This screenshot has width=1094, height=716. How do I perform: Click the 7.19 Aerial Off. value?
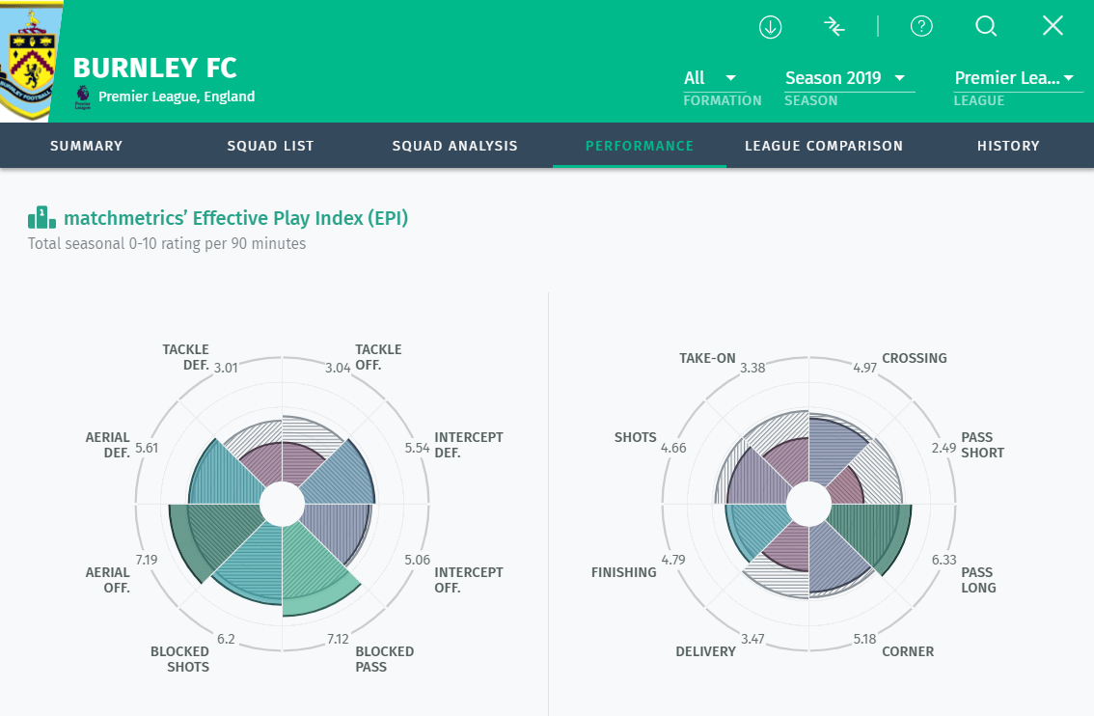pyautogui.click(x=147, y=560)
